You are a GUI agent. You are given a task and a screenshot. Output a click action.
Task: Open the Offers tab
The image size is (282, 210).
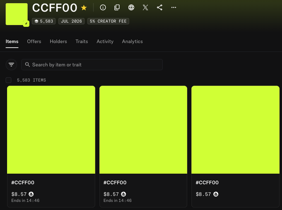click(34, 41)
